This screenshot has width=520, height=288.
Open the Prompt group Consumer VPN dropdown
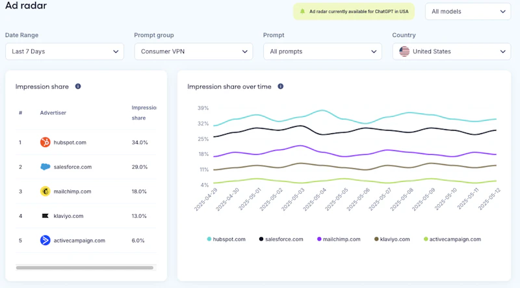(194, 51)
